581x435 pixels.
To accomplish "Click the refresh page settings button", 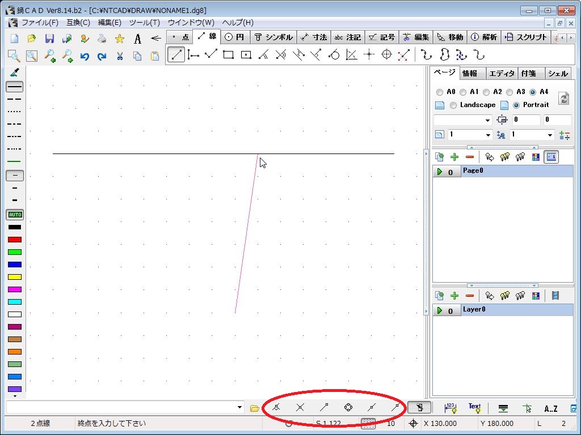I will click(x=563, y=99).
